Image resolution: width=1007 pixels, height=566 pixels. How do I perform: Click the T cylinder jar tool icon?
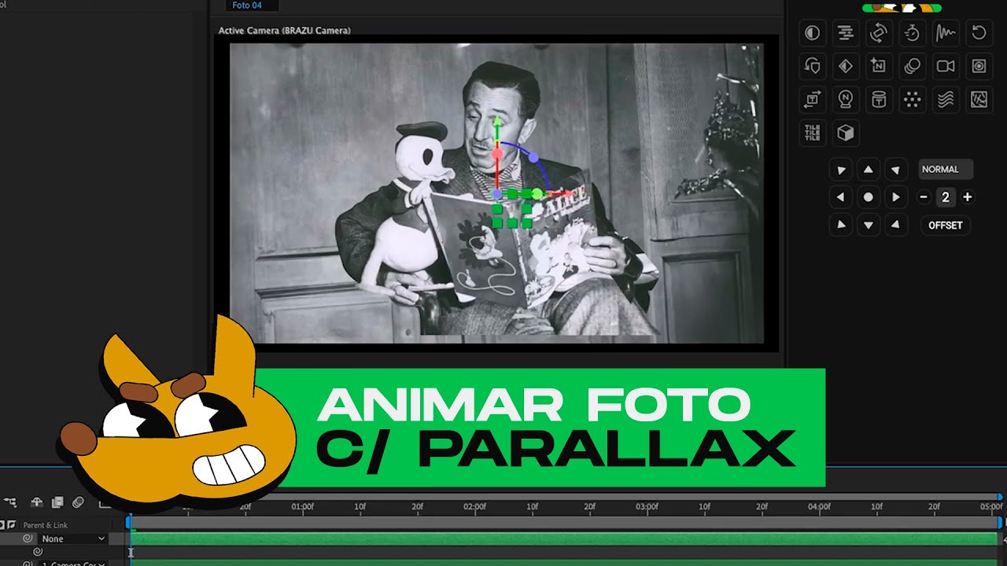point(879,99)
